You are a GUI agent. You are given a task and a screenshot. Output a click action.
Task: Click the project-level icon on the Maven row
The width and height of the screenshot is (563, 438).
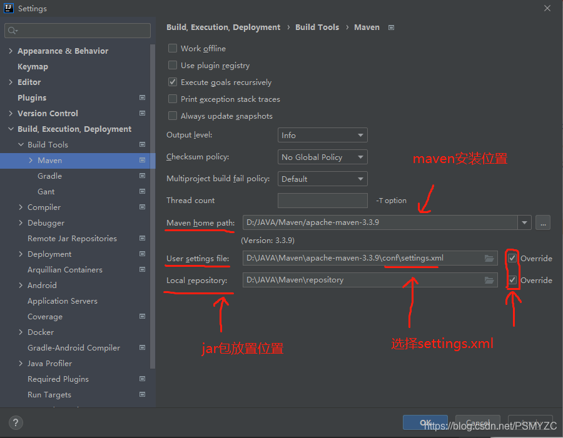coord(142,160)
